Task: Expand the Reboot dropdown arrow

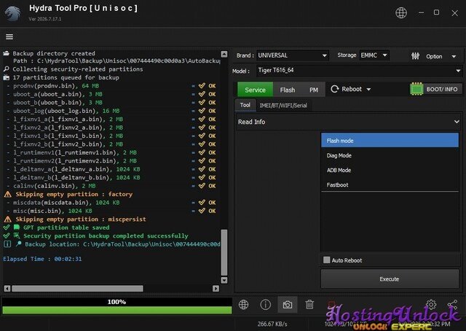Action: [368, 89]
